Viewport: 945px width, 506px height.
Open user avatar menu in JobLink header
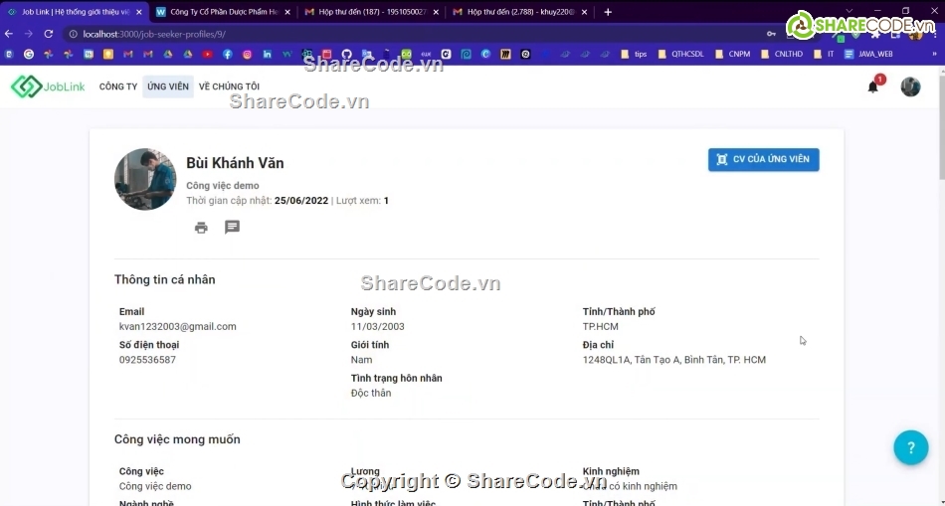click(910, 86)
